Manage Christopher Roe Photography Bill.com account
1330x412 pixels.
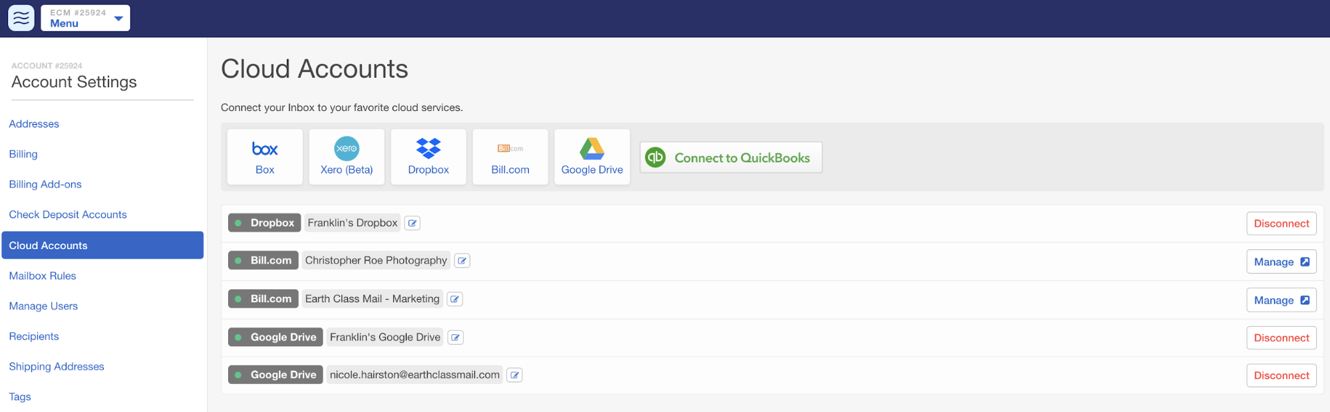tap(1281, 262)
